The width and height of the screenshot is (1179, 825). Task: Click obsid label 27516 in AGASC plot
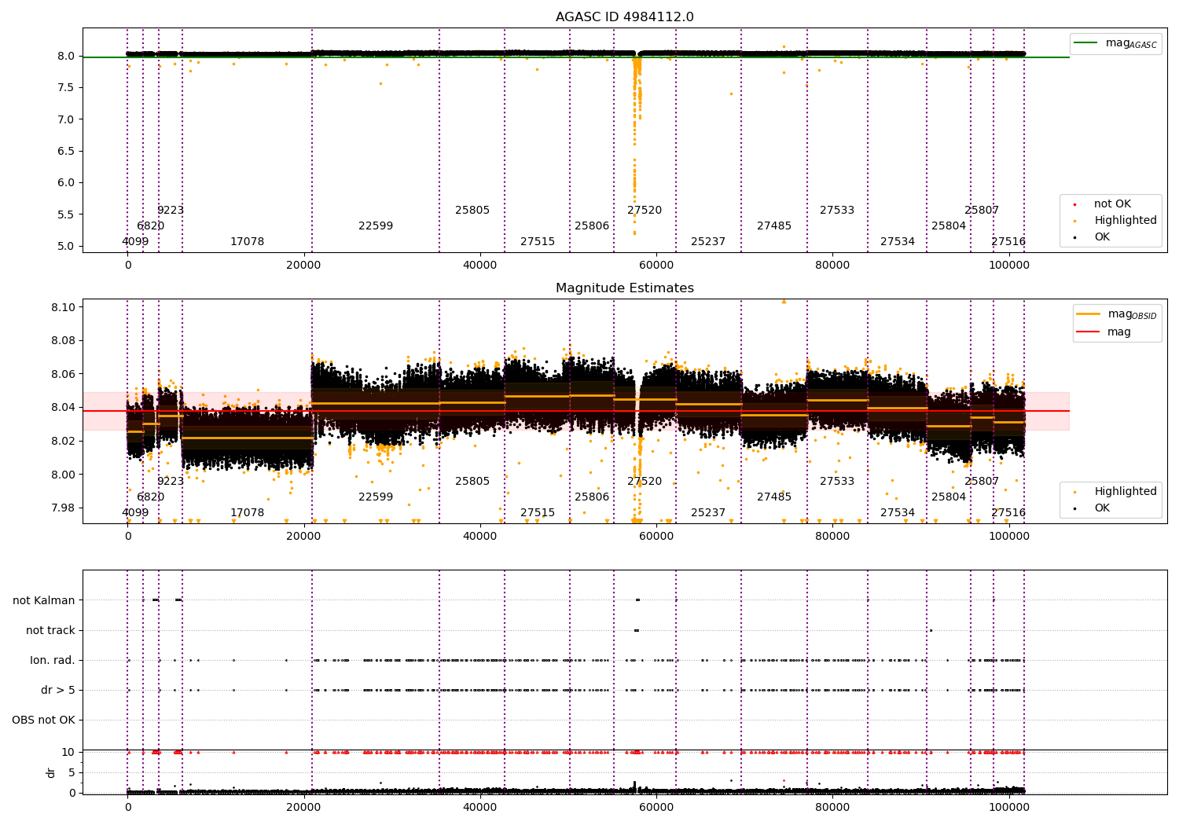tap(1008, 242)
